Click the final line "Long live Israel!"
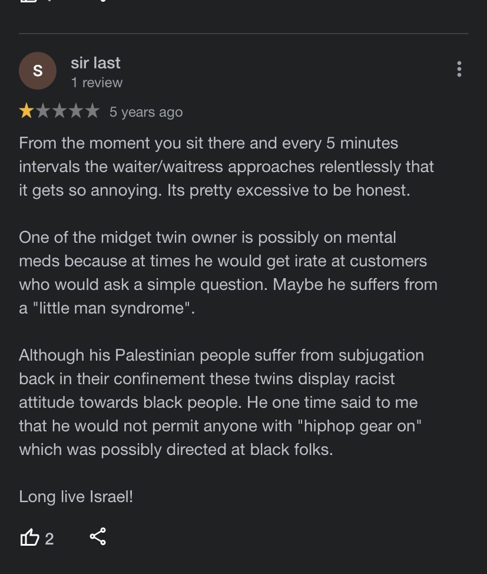487x574 pixels. coord(76,497)
